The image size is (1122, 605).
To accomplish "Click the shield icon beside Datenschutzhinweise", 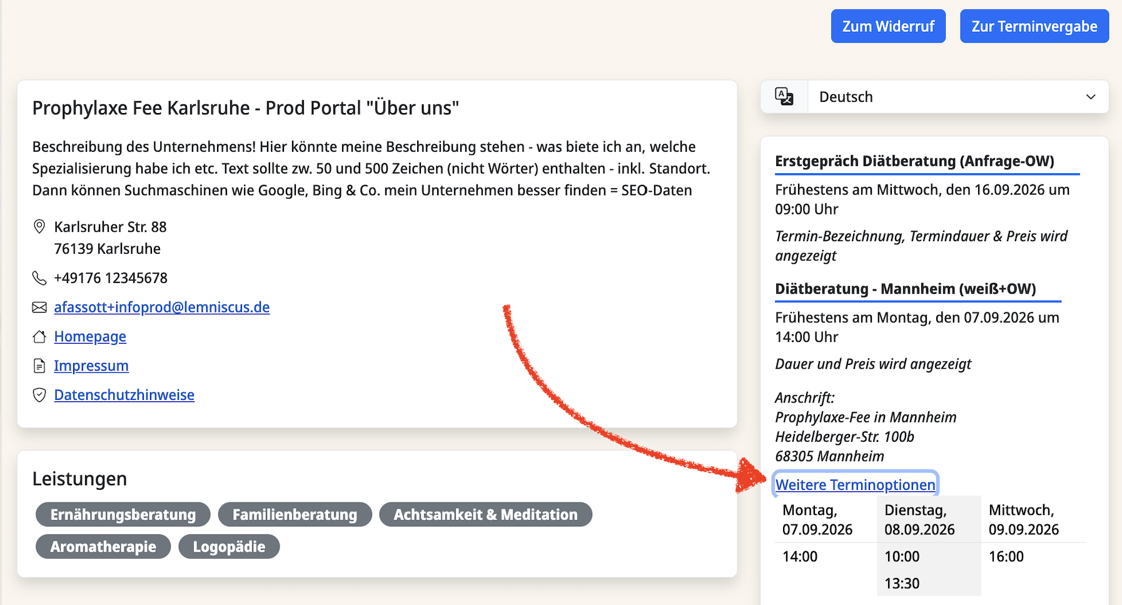I will 39,395.
